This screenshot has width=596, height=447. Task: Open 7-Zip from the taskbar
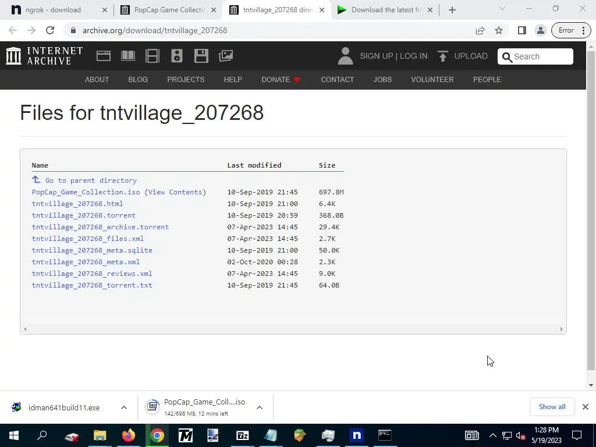point(243,435)
